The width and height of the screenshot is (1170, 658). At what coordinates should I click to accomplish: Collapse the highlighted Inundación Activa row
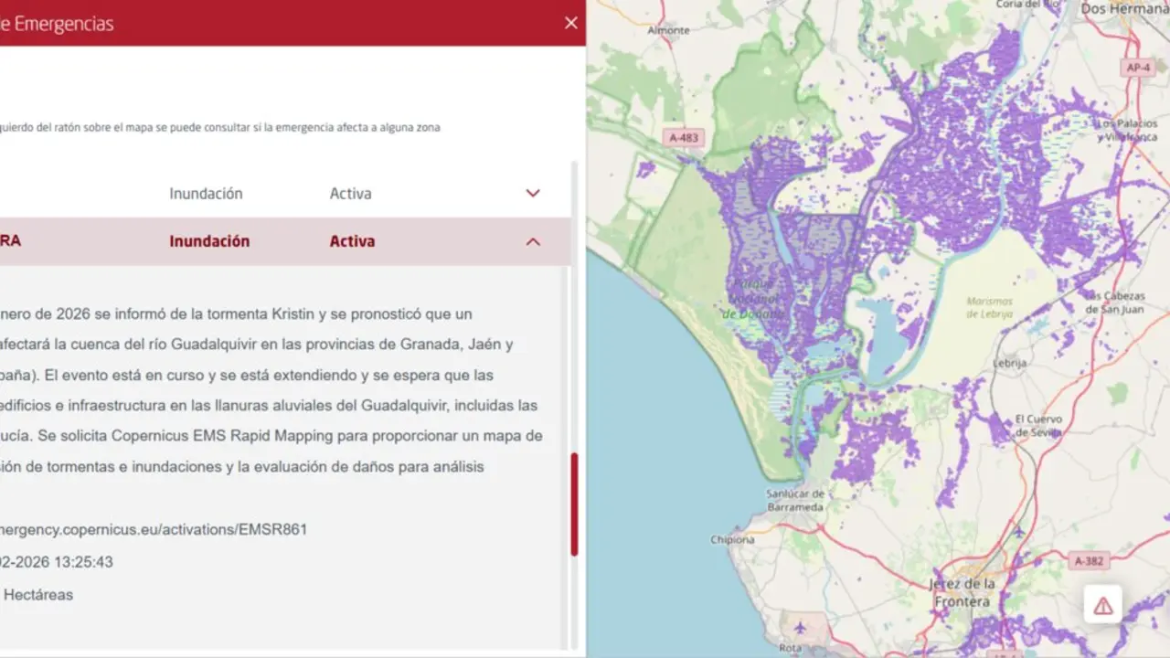pyautogui.click(x=533, y=240)
